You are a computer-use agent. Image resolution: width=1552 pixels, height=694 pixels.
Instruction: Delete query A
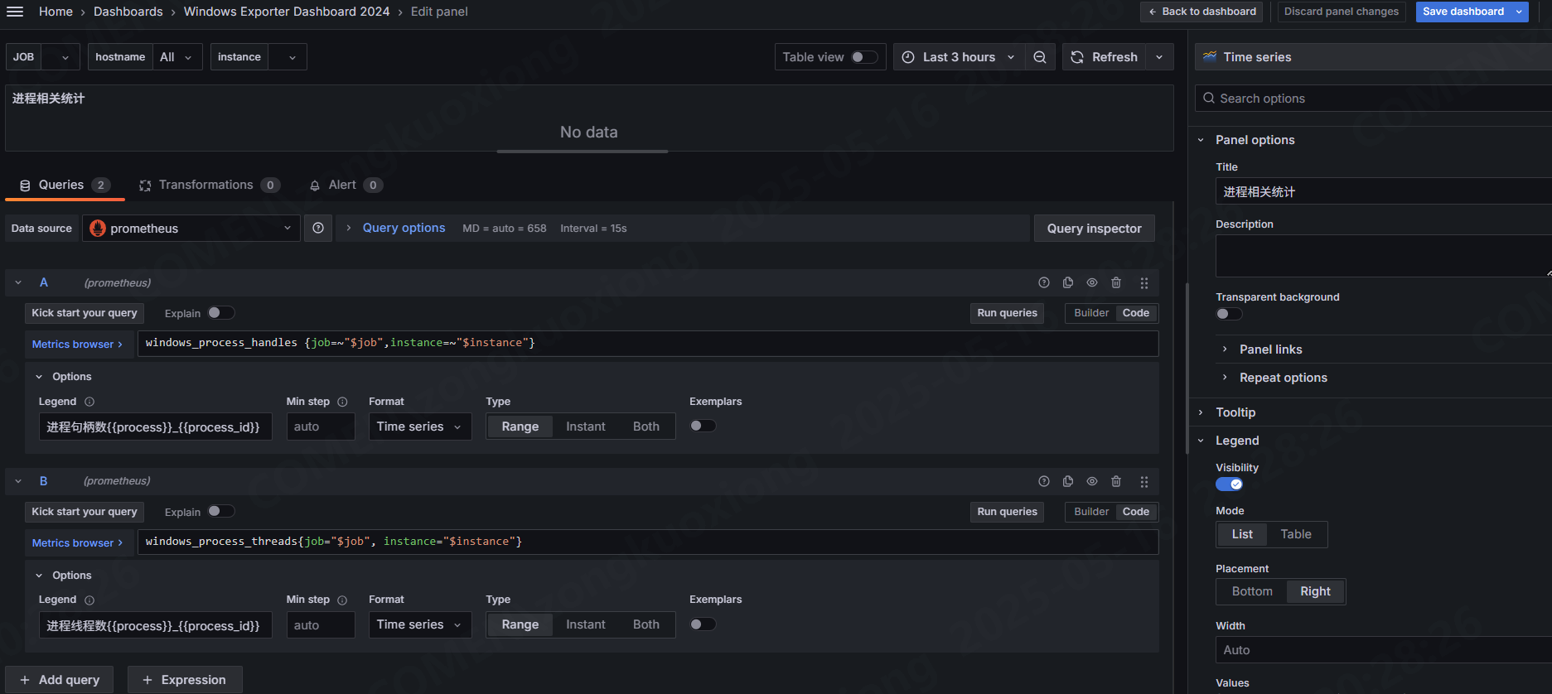coord(1116,282)
